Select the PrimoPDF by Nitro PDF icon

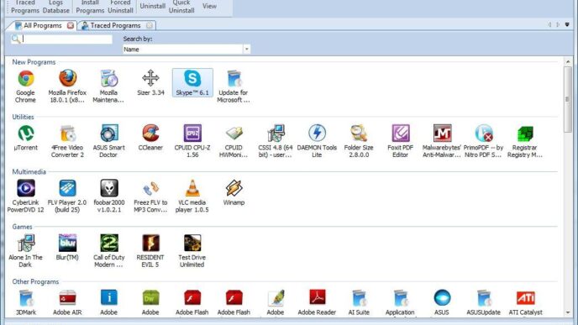click(484, 134)
